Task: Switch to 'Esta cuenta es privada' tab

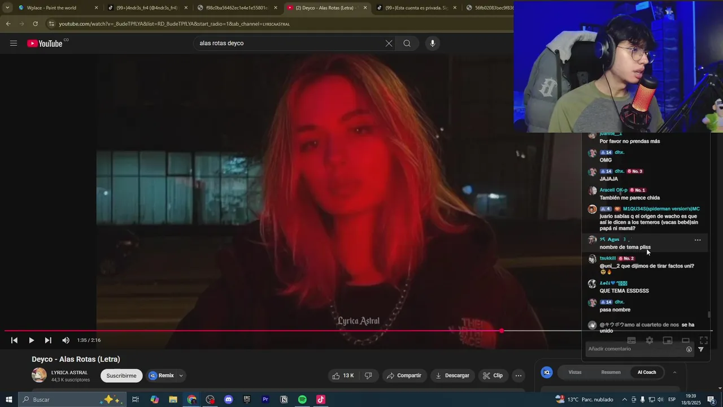Action: tap(417, 8)
